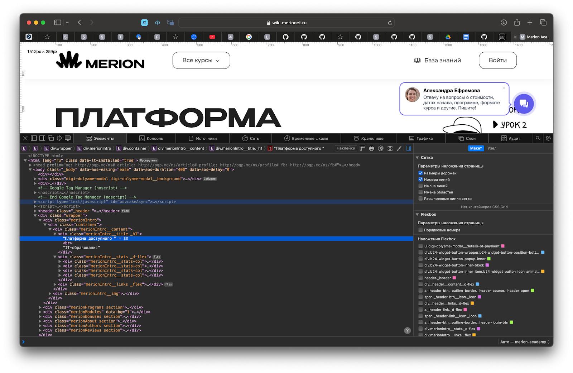Close the web inspector with the X icon
Viewport: 573px width, 373px height.
(25, 138)
